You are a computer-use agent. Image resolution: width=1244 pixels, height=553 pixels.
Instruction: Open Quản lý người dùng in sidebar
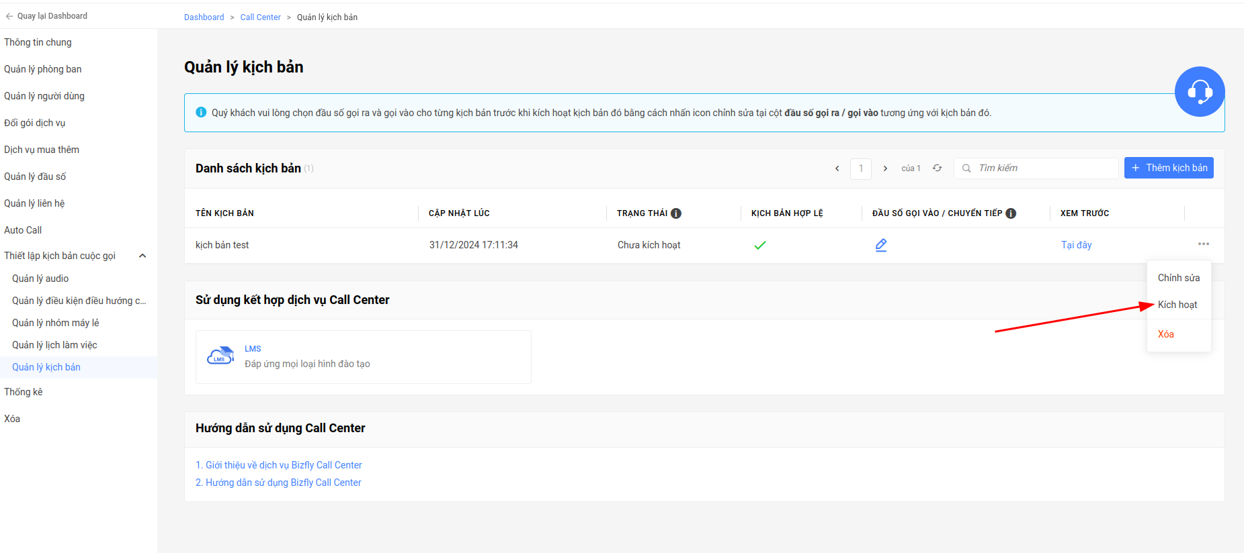pyautogui.click(x=44, y=96)
